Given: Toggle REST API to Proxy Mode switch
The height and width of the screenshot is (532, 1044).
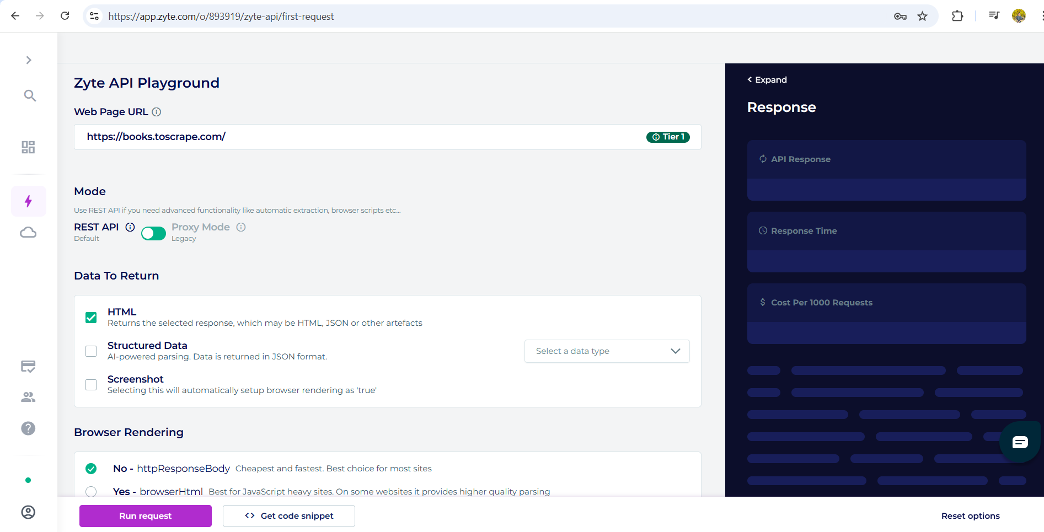Looking at the screenshot, I should 153,234.
